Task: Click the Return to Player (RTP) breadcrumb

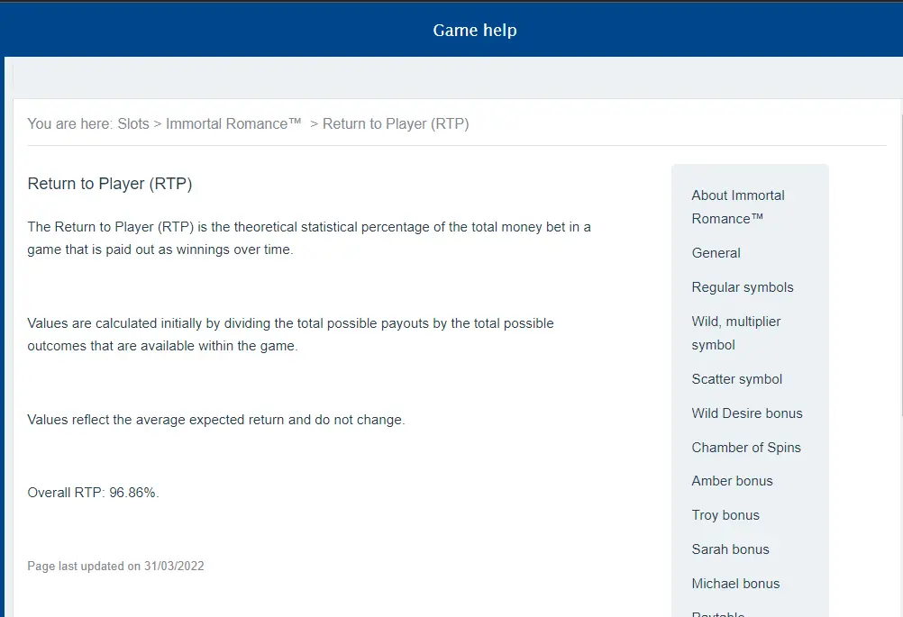Action: pyautogui.click(x=396, y=123)
